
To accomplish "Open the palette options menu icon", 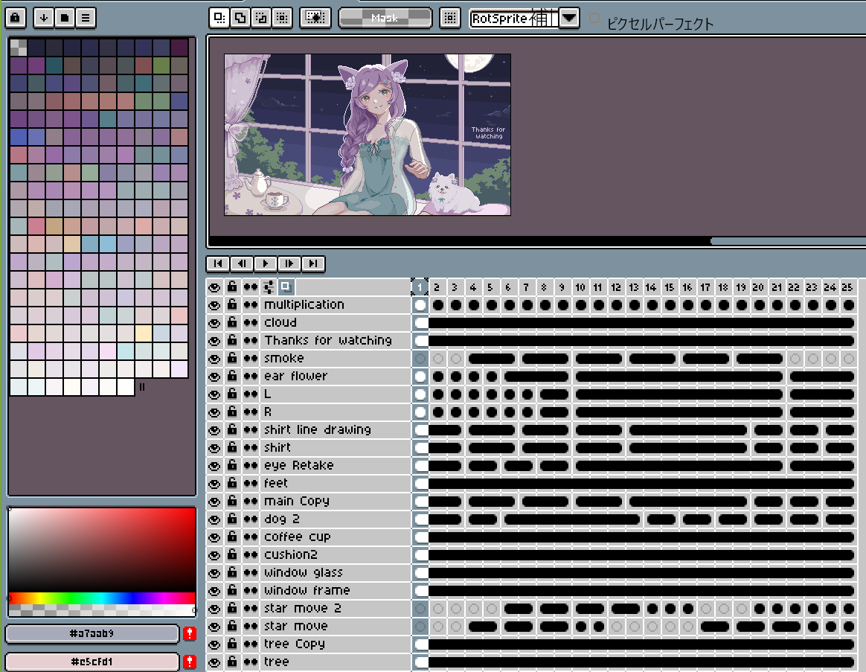I will coord(86,18).
